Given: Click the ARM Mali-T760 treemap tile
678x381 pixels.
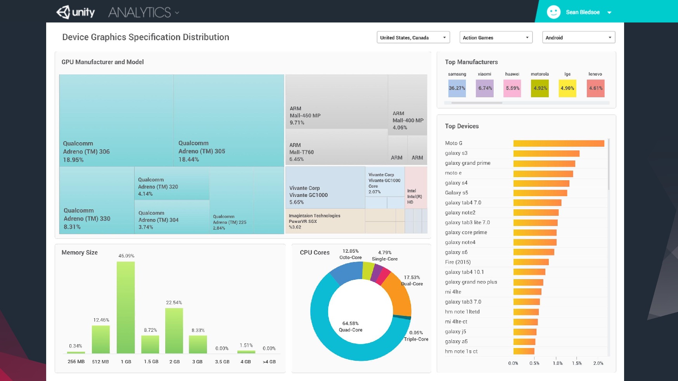Looking at the screenshot, I should click(x=337, y=147).
